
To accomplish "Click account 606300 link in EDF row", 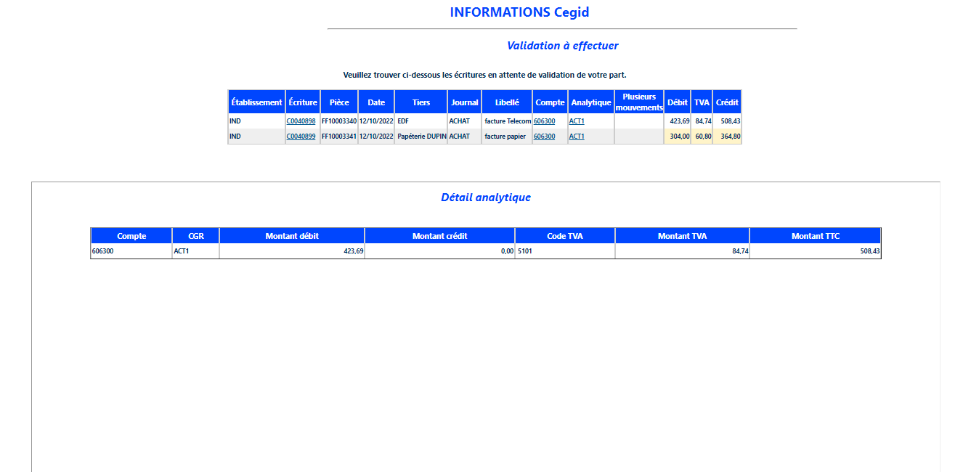I will [544, 121].
